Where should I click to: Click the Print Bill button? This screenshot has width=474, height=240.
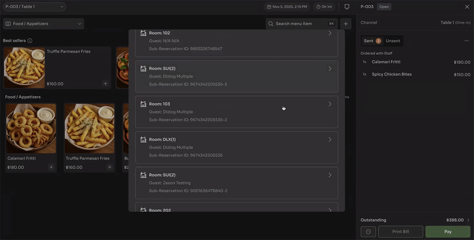pyautogui.click(x=401, y=232)
